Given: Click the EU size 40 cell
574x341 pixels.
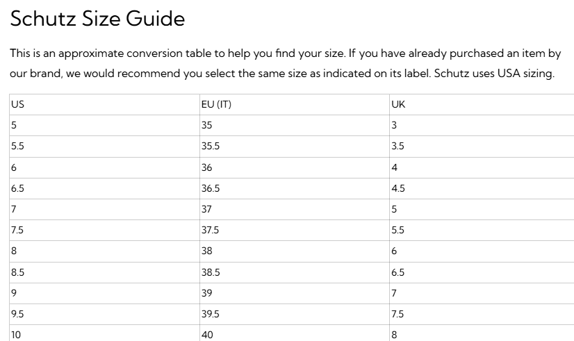Looking at the screenshot, I should 295,333.
